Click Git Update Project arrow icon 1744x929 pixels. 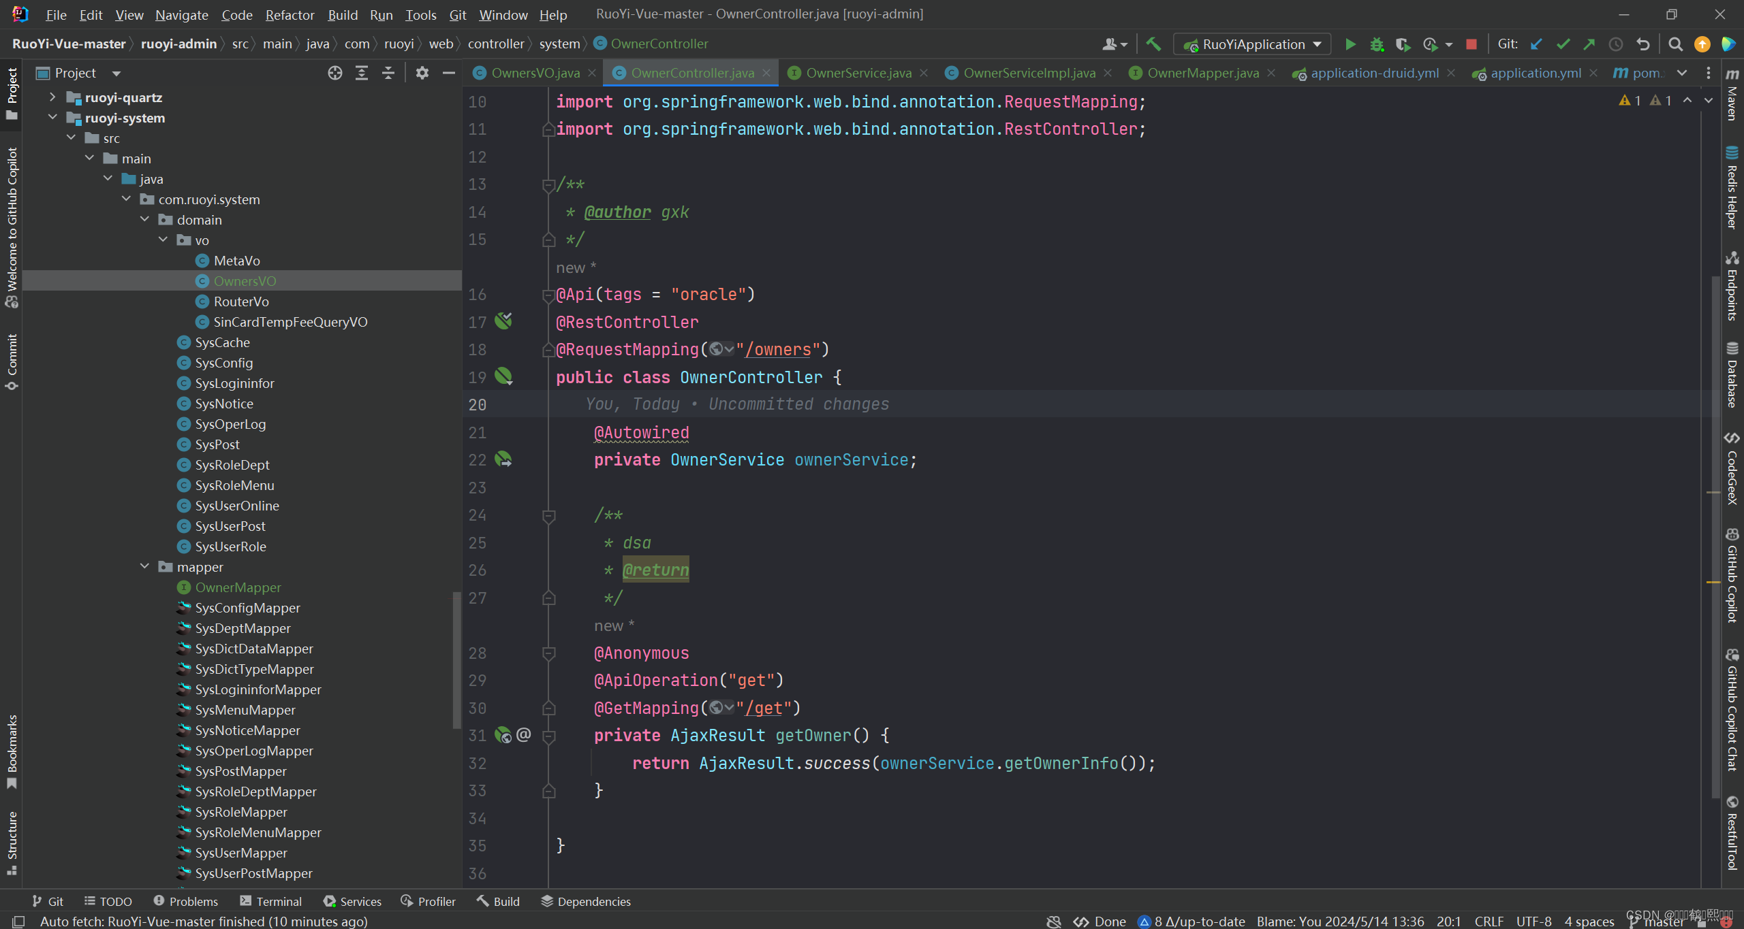[1536, 44]
